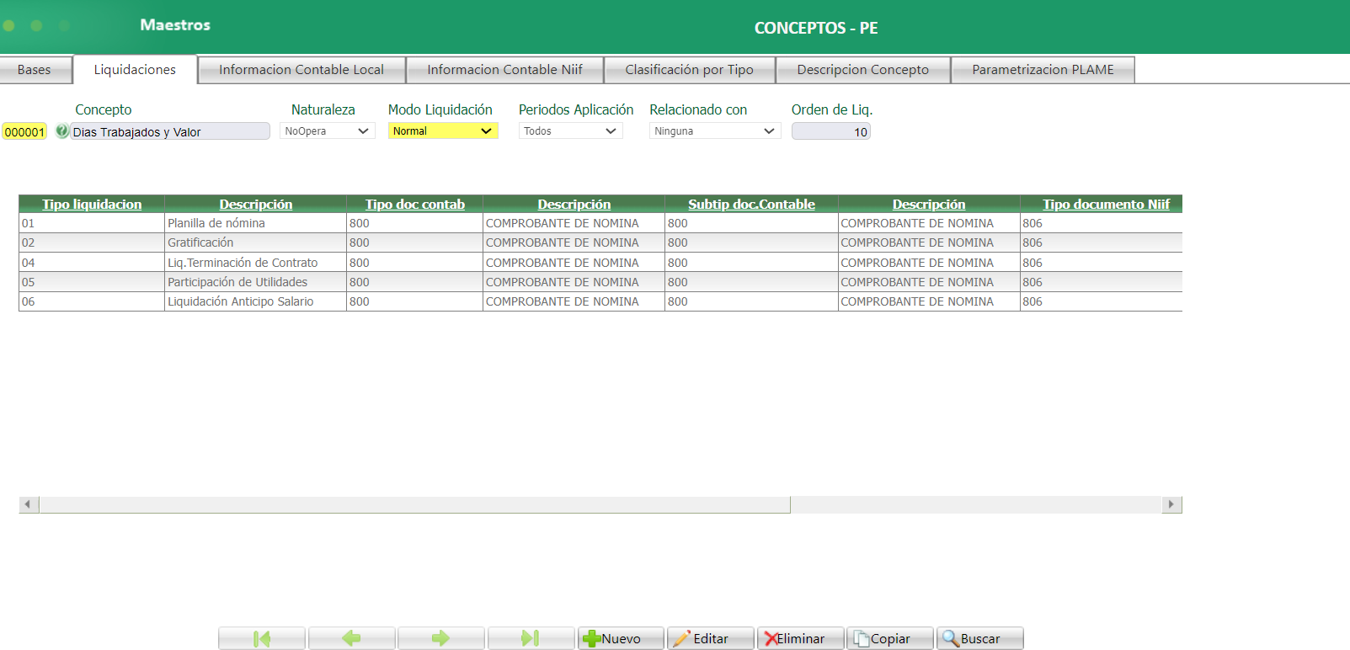The image size is (1350, 650).
Task: Click the green help icon beside Concepto
Action: (x=62, y=131)
